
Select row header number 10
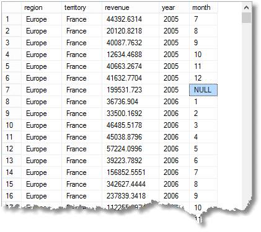point(12,125)
